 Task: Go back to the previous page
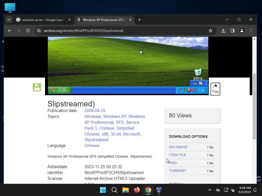[x=9, y=31]
